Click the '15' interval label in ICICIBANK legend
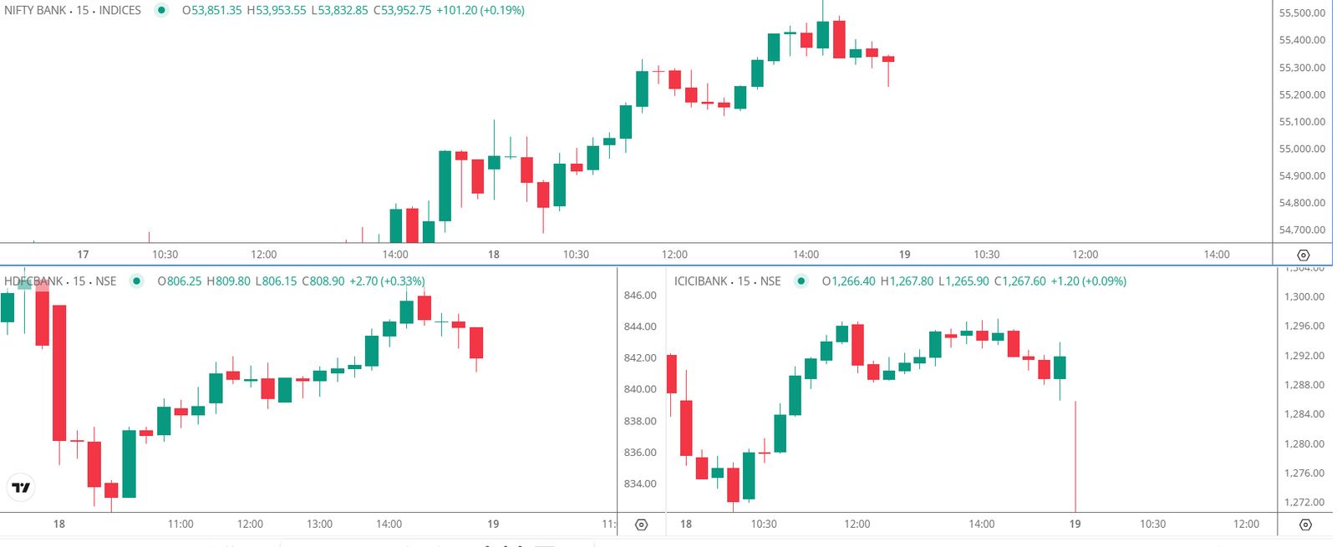 [x=743, y=281]
